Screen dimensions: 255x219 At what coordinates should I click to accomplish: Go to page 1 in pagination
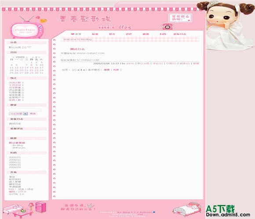tap(81, 70)
